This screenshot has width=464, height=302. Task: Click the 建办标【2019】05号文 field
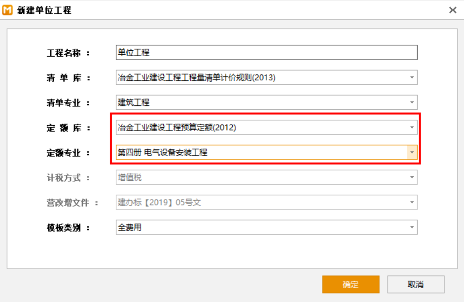coord(159,202)
